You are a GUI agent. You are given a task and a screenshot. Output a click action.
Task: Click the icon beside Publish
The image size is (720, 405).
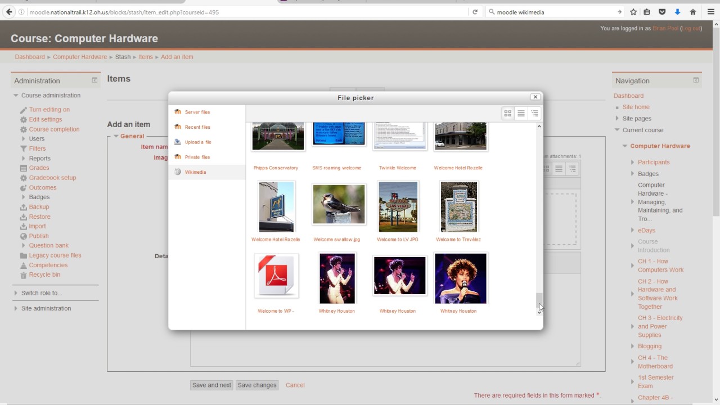pos(23,236)
